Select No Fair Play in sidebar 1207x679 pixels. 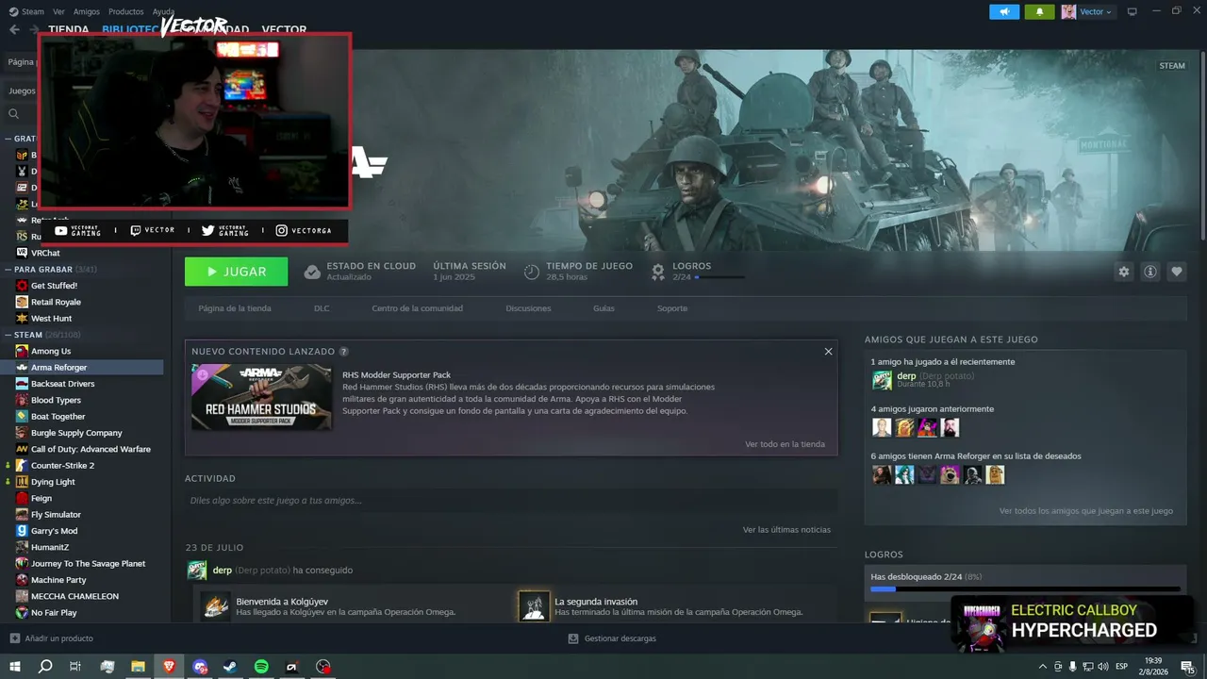(54, 612)
